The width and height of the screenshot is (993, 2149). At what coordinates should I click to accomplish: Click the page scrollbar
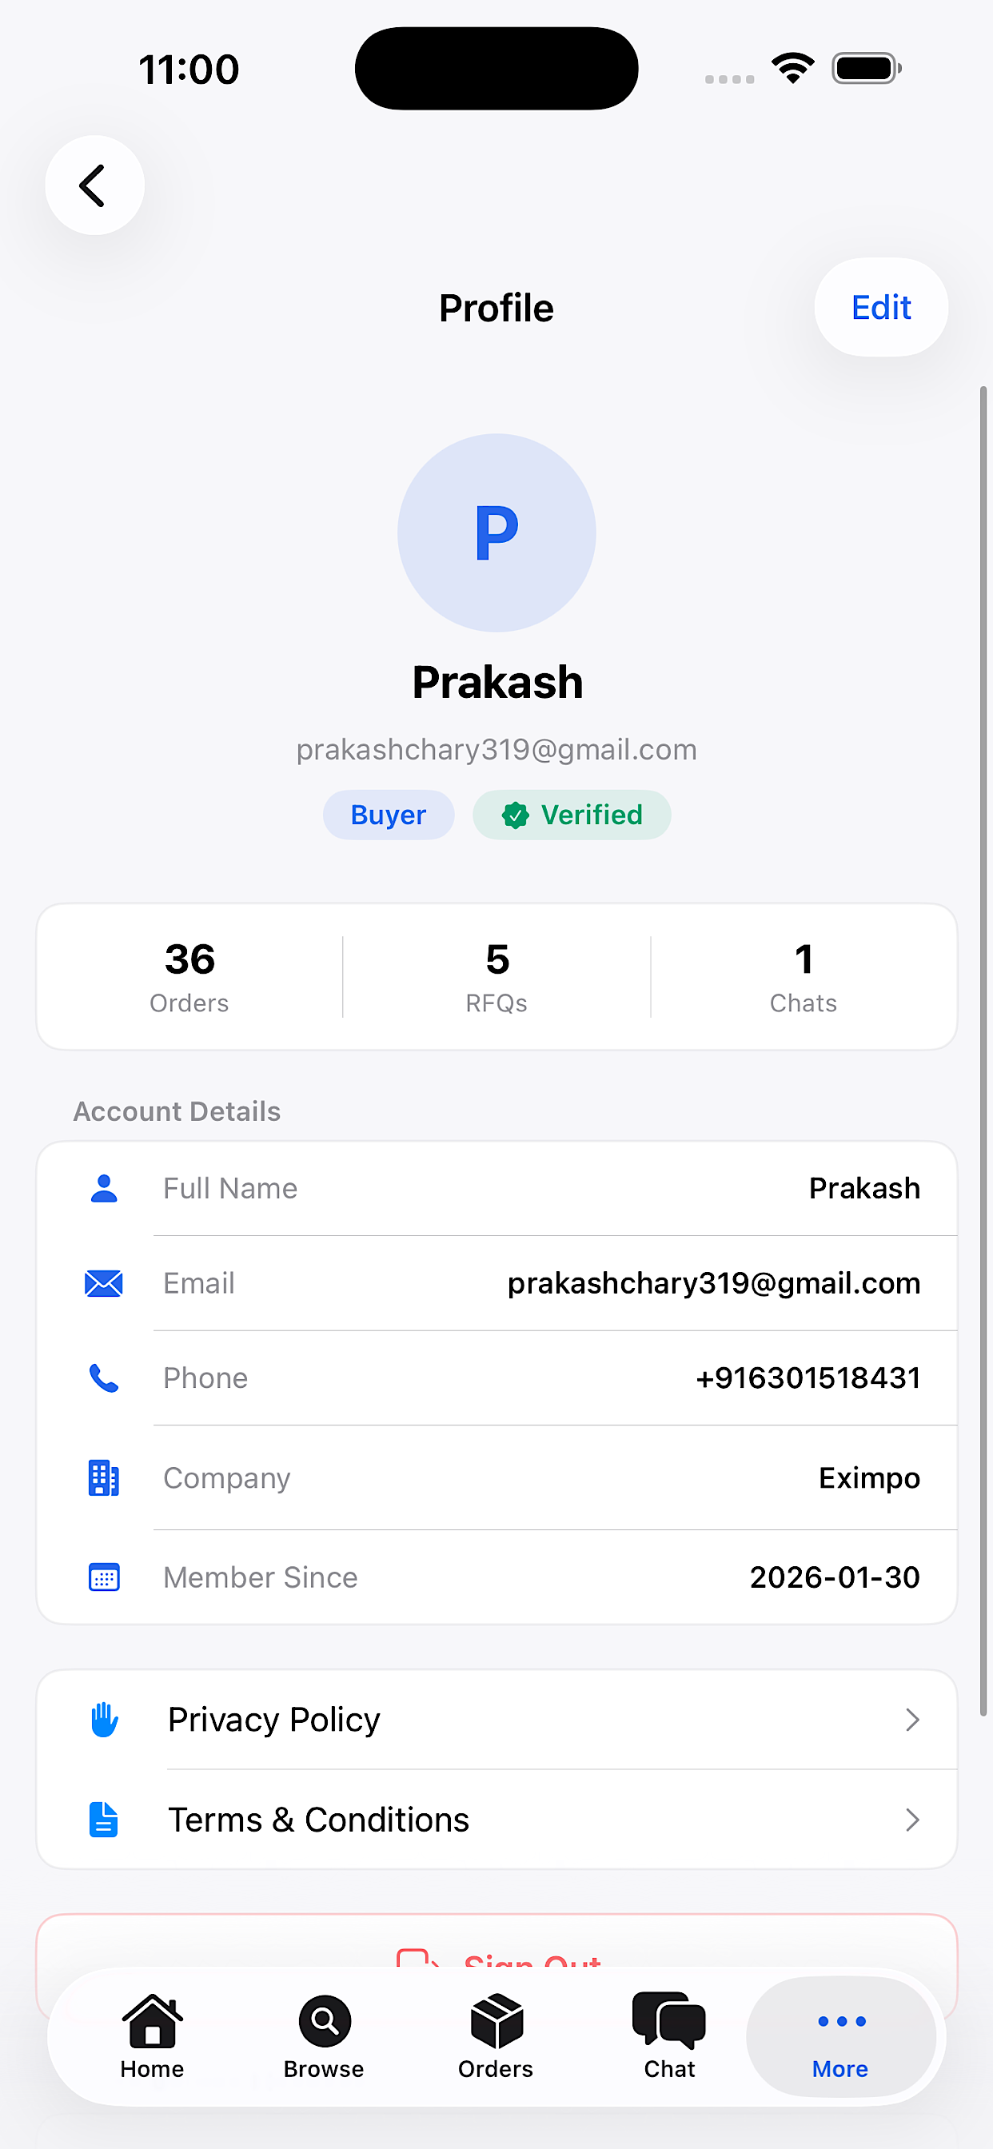coord(984,1051)
